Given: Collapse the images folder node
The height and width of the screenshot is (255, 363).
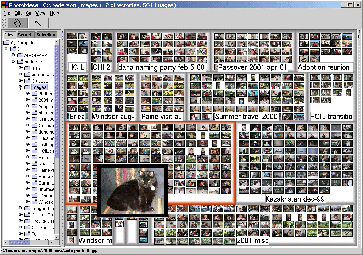Looking at the screenshot, I should (21, 87).
